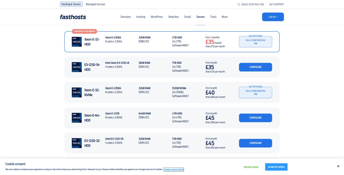Go to the Servers section
The width and height of the screenshot is (344, 175).
point(200,17)
